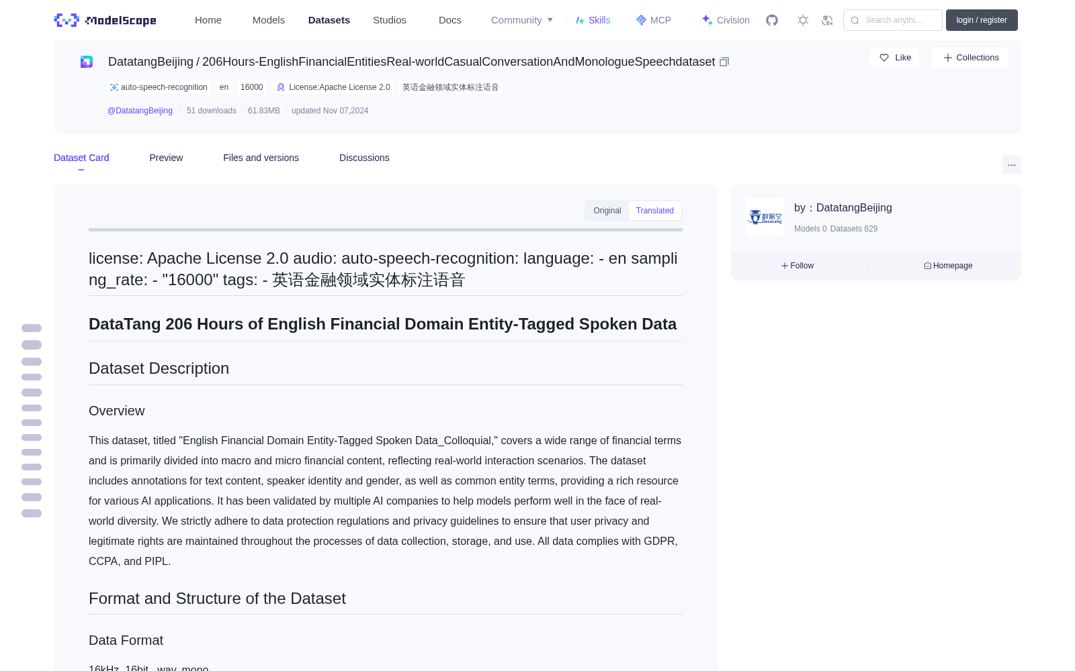Click the heart Like button
Screen dimensions: 1075x671
(894, 58)
